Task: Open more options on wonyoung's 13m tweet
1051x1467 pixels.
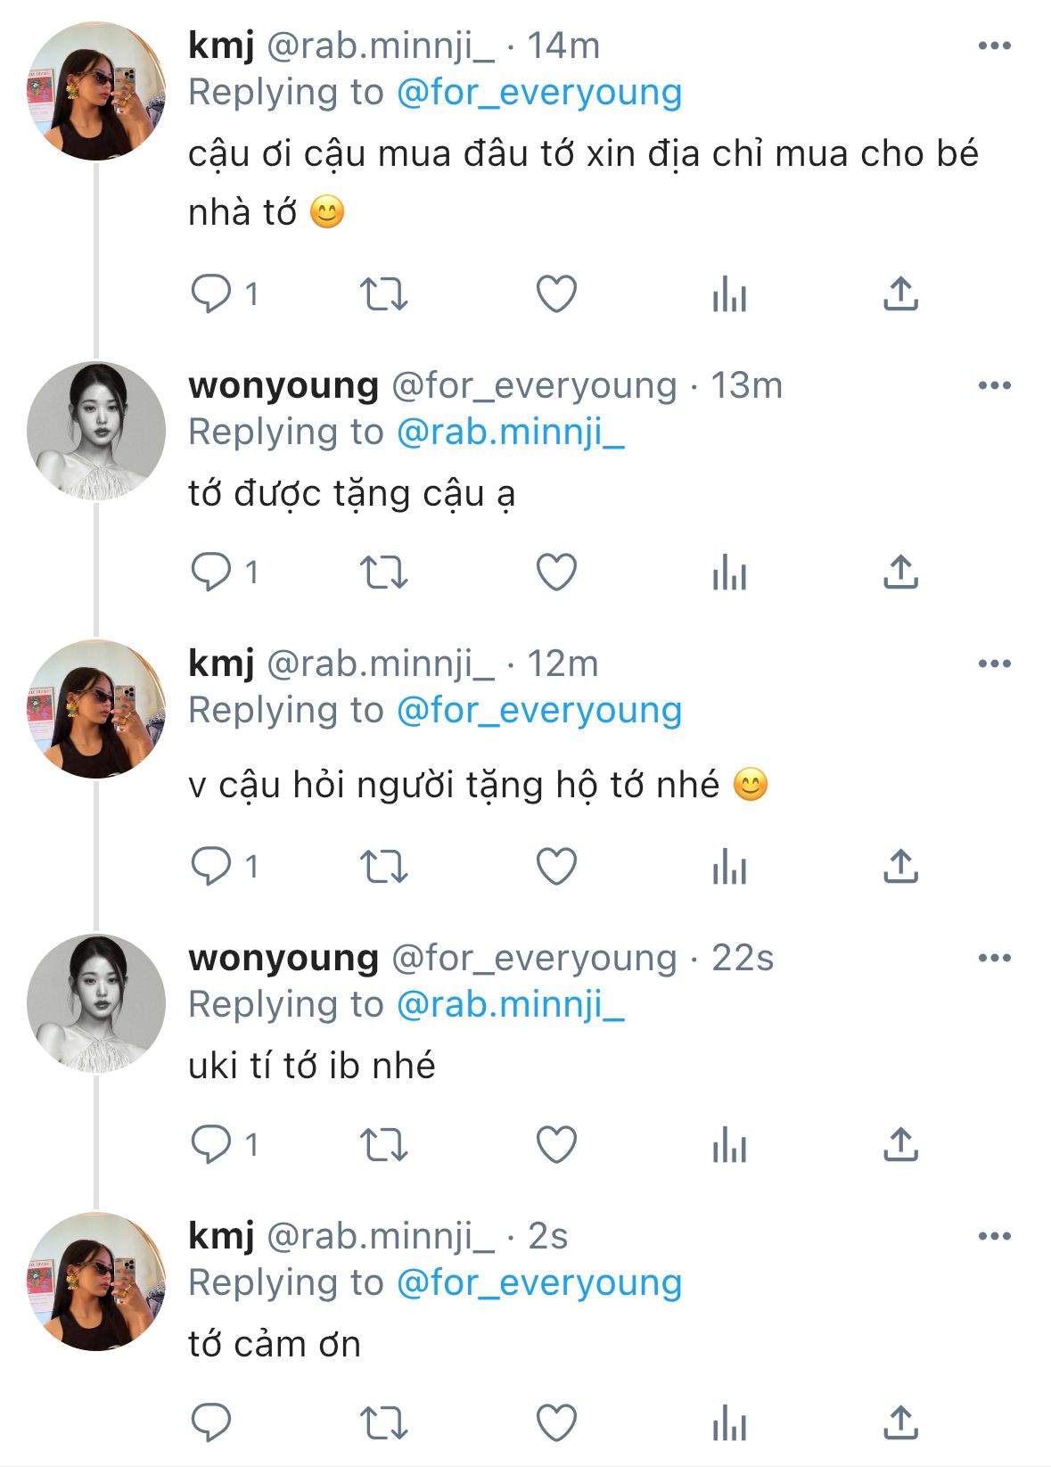Action: click(x=994, y=385)
